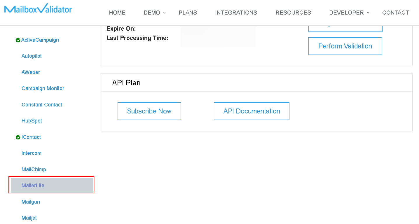Click the green checkmark beside ActiveCampaign
The image size is (419, 224).
click(18, 40)
